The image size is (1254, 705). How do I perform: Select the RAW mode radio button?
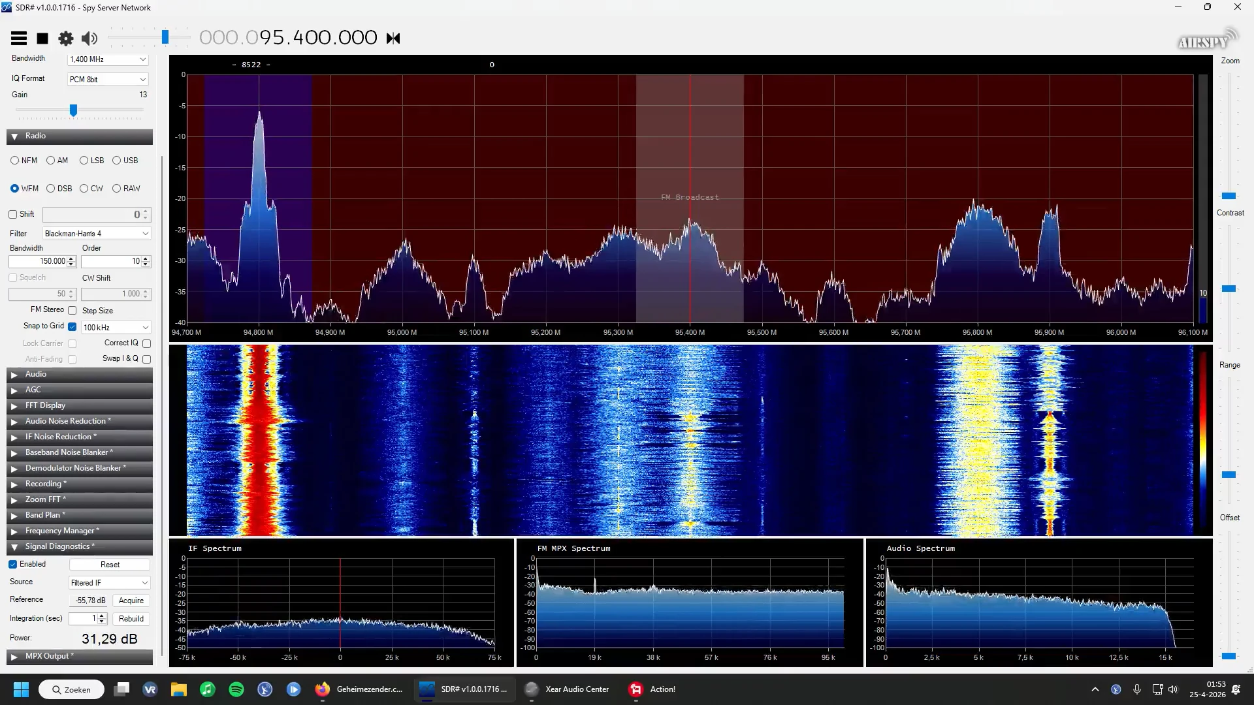(116, 189)
